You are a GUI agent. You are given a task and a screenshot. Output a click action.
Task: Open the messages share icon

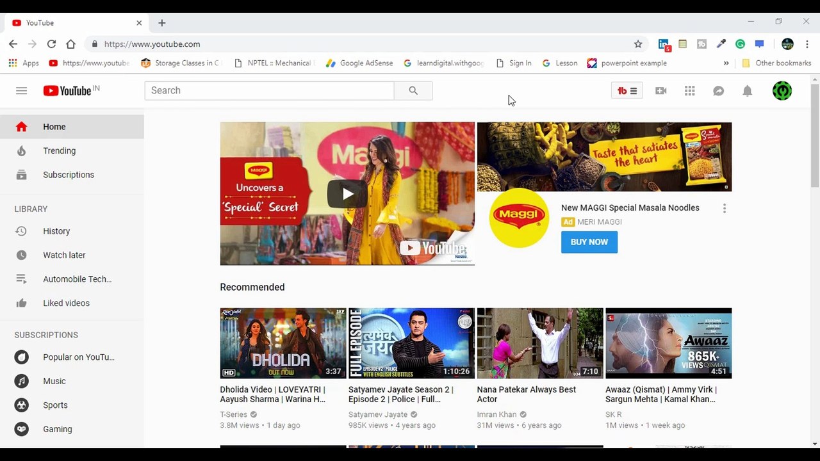(x=719, y=91)
